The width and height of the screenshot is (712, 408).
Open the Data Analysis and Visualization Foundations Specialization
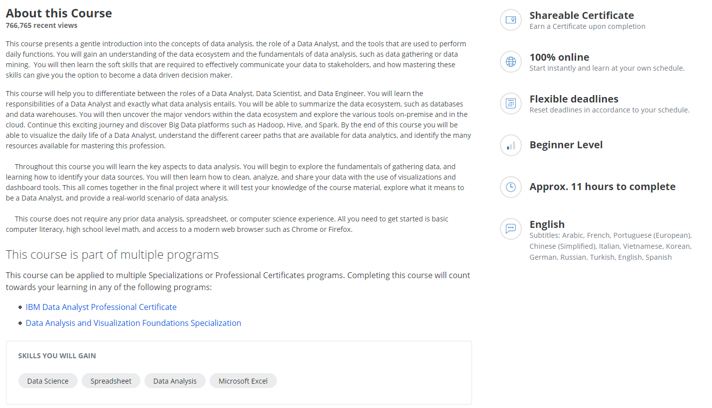click(x=133, y=323)
